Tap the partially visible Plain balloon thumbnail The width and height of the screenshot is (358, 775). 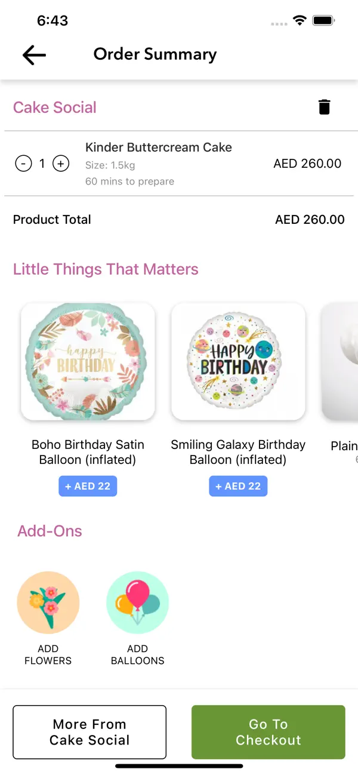click(341, 361)
